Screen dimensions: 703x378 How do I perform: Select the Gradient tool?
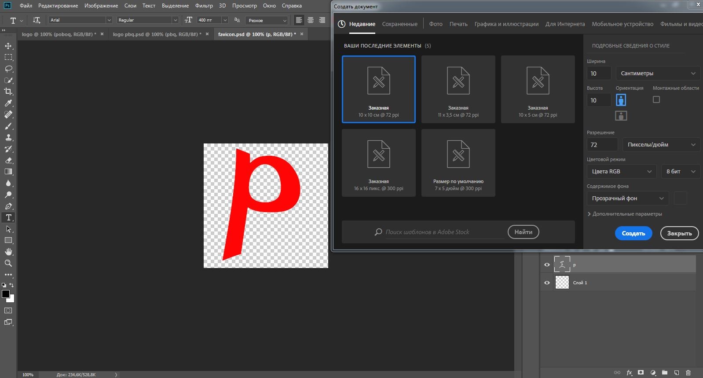8,172
